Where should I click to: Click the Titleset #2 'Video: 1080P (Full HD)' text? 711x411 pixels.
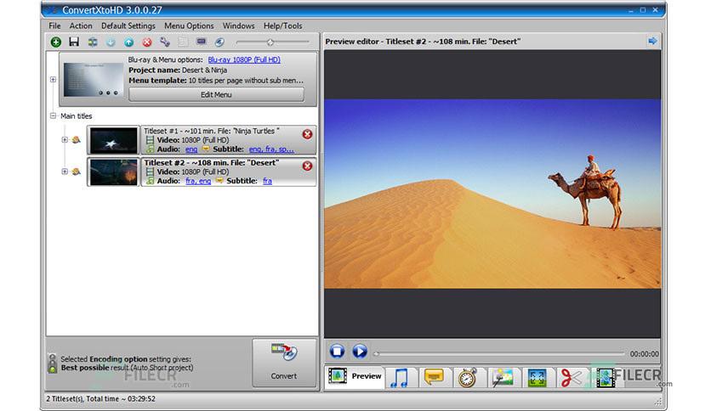[x=193, y=172]
